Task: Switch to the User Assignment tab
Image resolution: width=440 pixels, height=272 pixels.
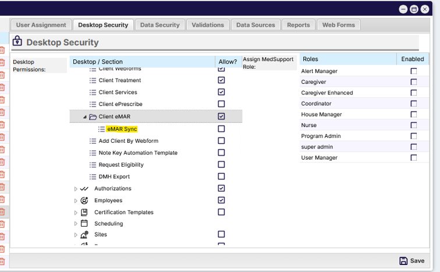Action: 41,25
